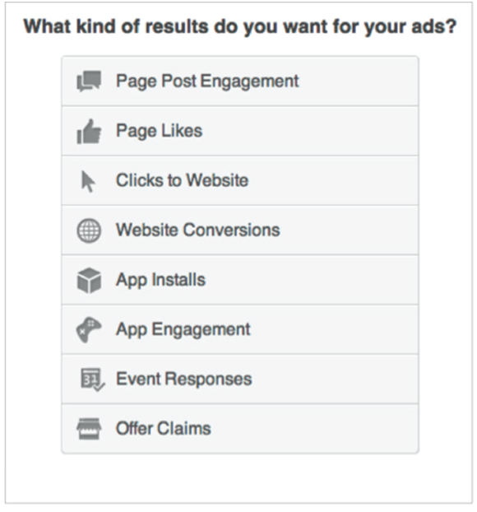Select the box icon for App Installs

pyautogui.click(x=89, y=281)
